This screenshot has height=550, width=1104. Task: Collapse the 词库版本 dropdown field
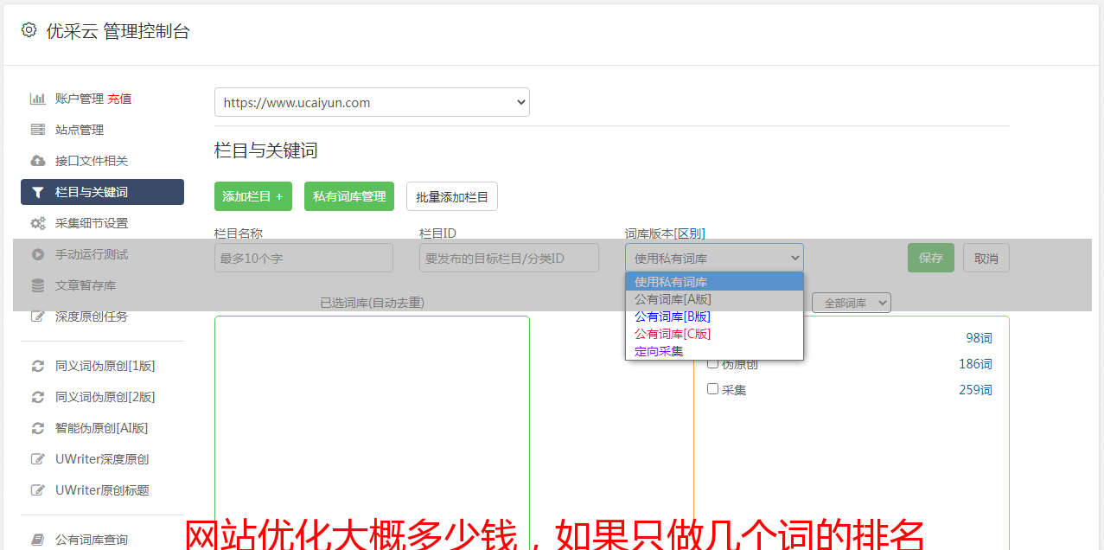(714, 258)
